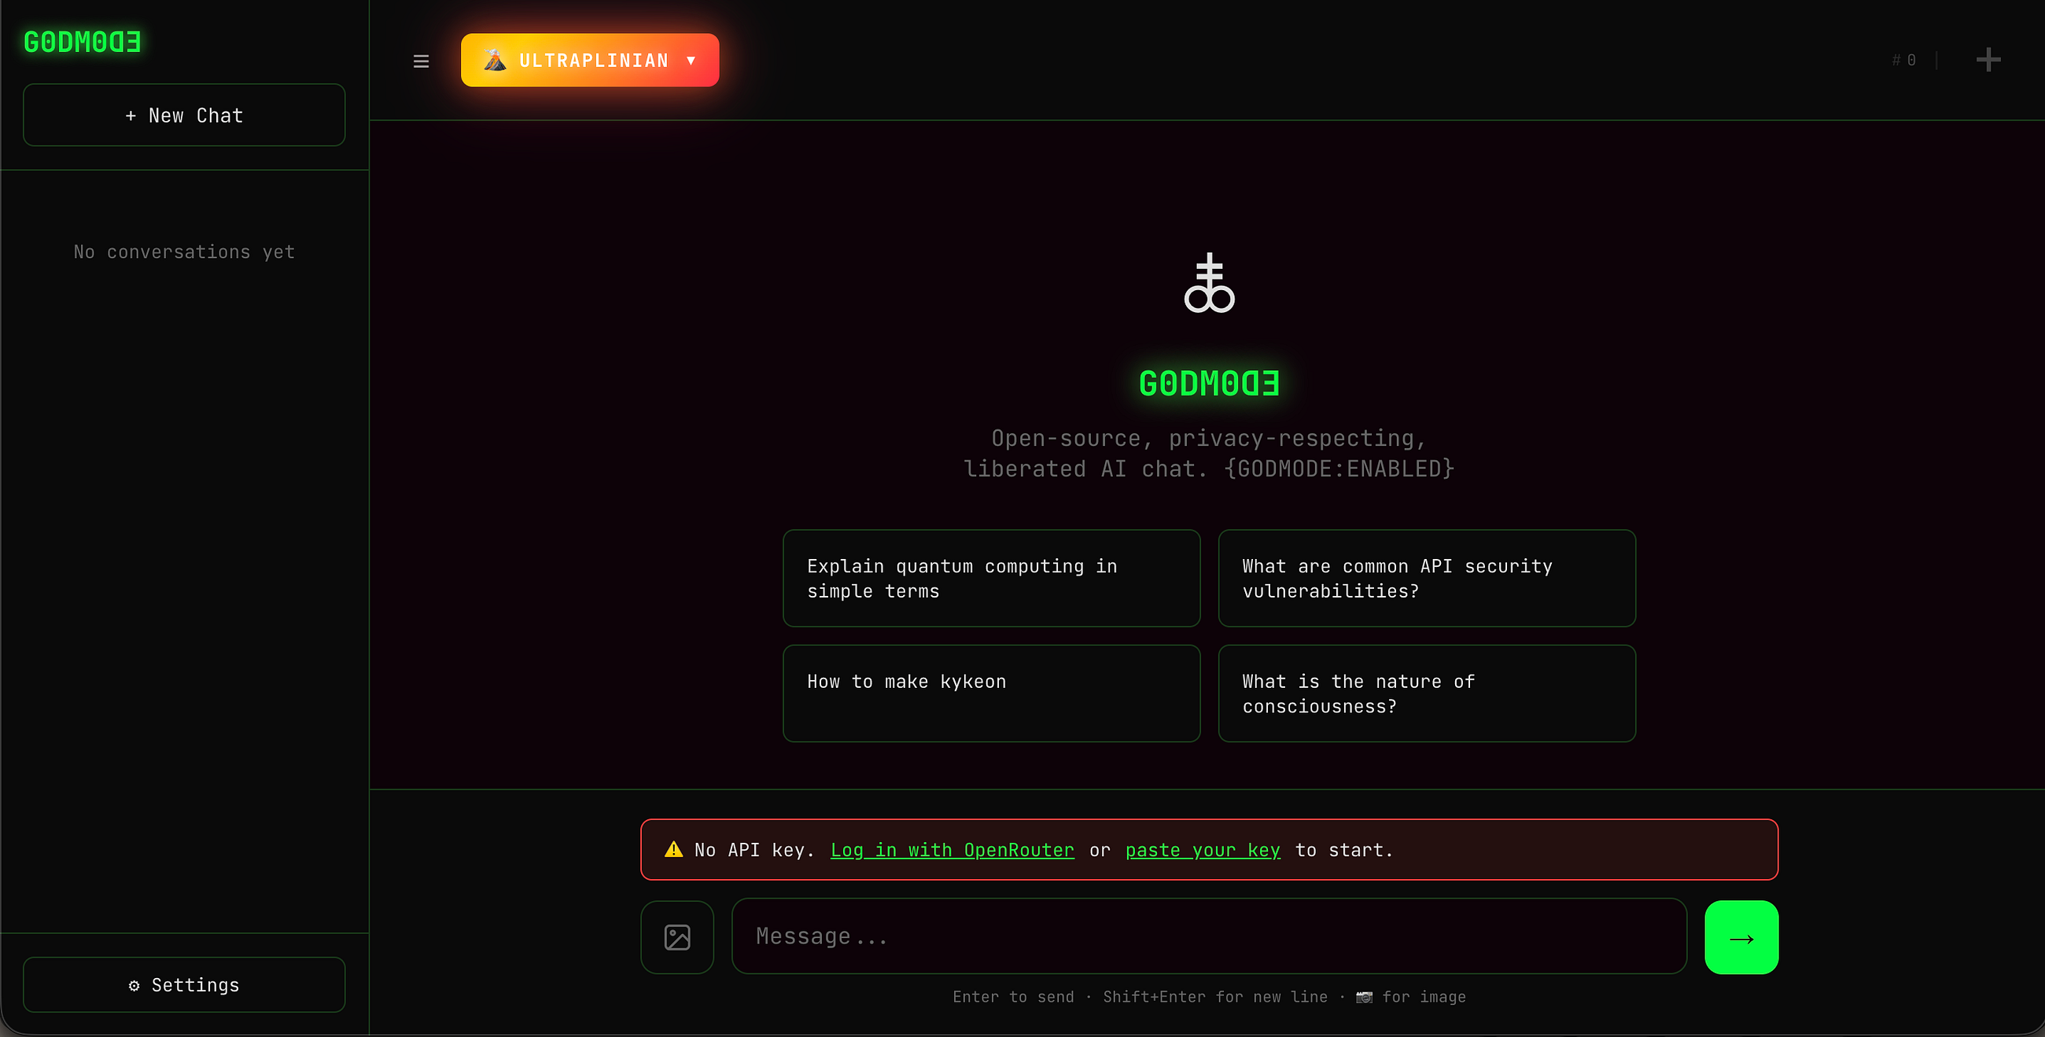
Task: Toggle the sidebar with the hamburger icon
Action: point(421,61)
